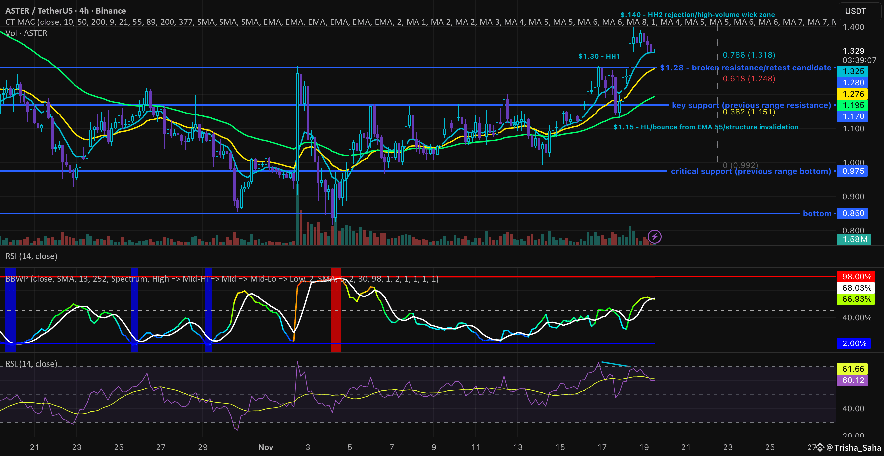Select the '$1.28 - broken resistance' text annotation
This screenshot has height=456, width=884.
(x=745, y=68)
